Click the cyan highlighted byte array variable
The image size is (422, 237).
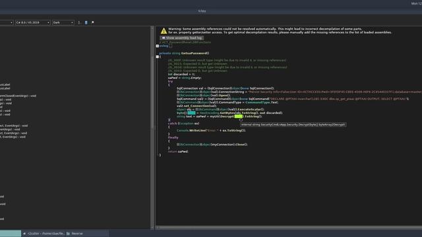tap(191, 113)
